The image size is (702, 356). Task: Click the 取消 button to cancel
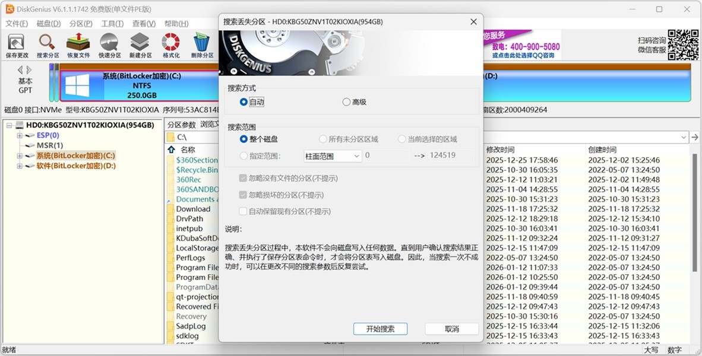click(x=450, y=329)
